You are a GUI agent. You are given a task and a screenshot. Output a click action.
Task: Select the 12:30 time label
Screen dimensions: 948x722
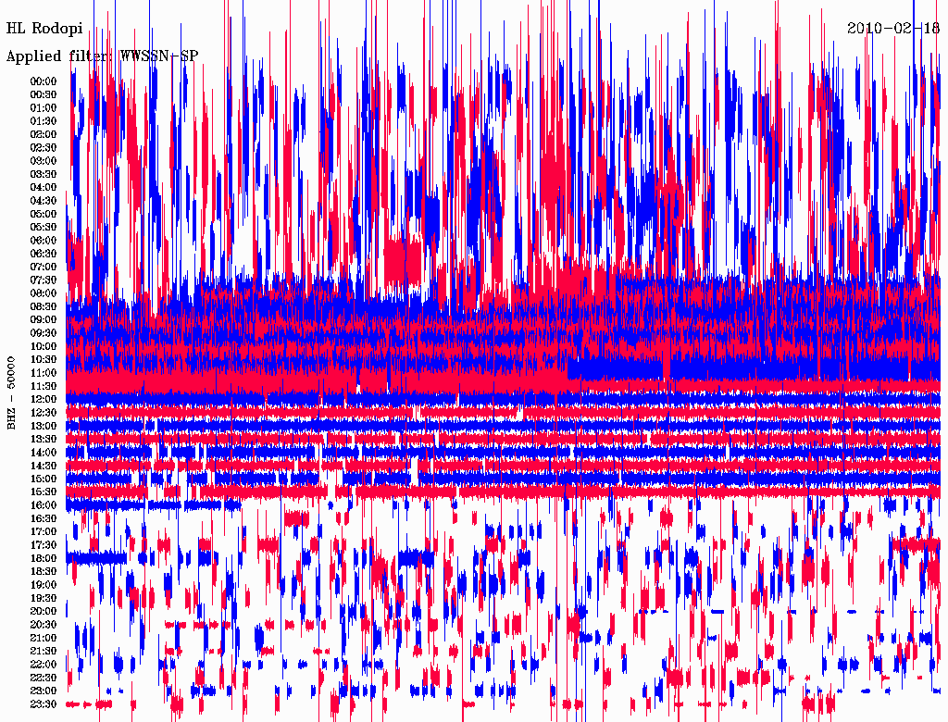click(44, 413)
